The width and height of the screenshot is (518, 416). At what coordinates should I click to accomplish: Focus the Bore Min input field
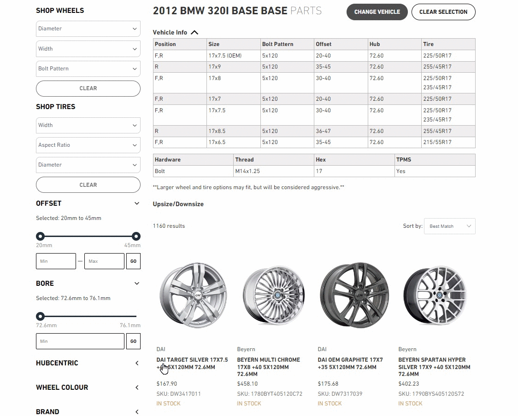click(80, 341)
